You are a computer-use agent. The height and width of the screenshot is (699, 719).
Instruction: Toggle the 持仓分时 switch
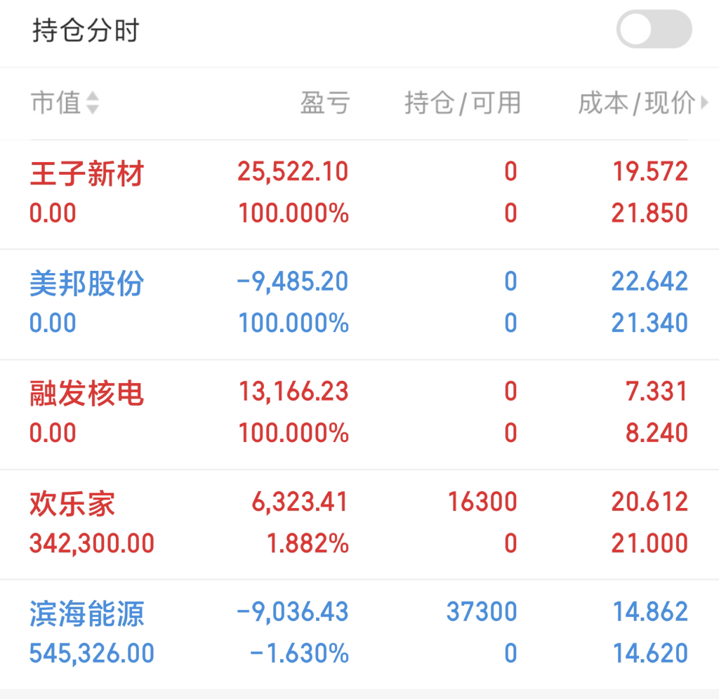654,29
